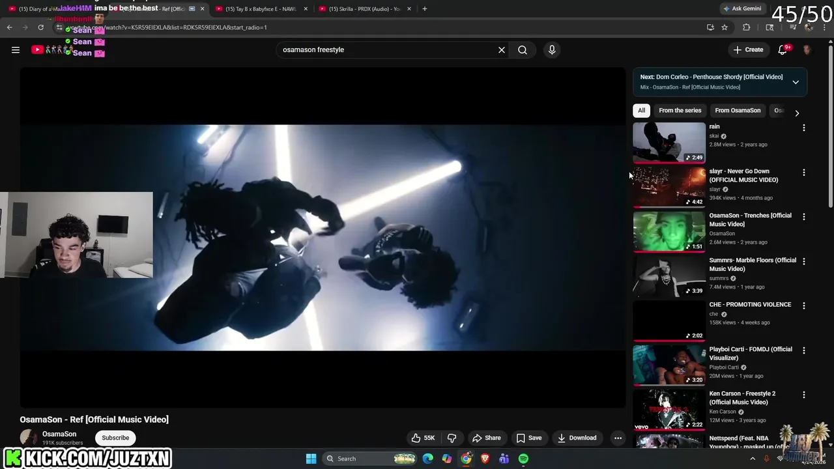Screen dimensions: 834x469
Task: Run search with the magnifier button
Action: click(x=523, y=50)
